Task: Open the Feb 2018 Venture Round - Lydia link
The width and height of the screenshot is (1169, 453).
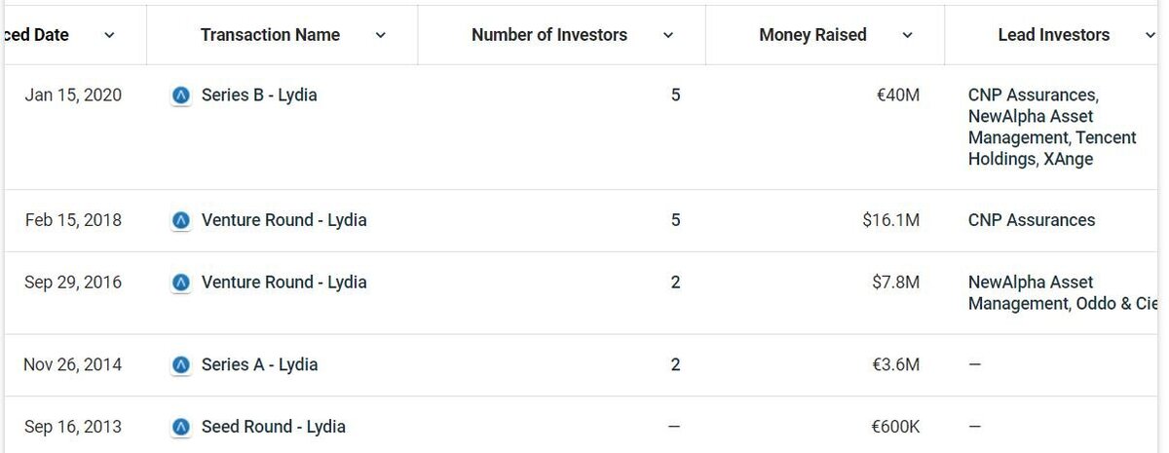Action: click(x=283, y=220)
